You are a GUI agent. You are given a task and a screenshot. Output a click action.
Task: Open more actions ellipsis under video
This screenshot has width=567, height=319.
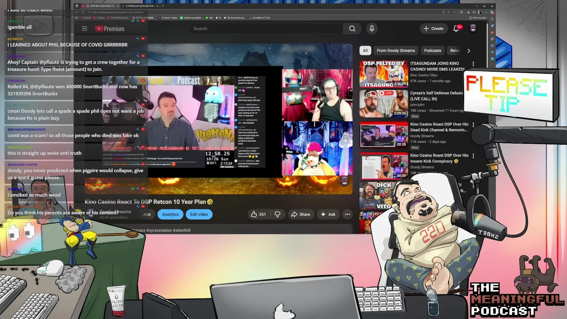[x=347, y=214]
